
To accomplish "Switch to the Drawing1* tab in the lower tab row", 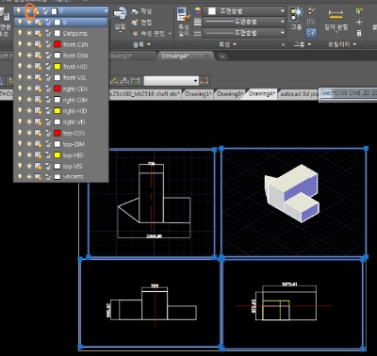I will (x=198, y=94).
